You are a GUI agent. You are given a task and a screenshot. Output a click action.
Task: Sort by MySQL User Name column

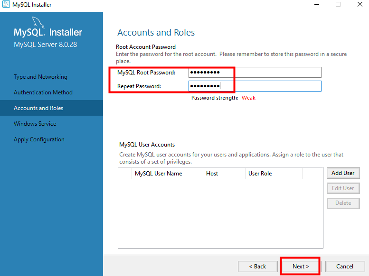167,174
